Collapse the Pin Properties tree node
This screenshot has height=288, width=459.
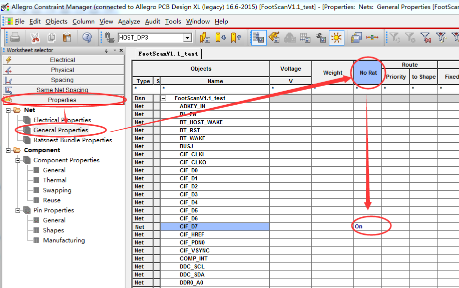[18, 210]
